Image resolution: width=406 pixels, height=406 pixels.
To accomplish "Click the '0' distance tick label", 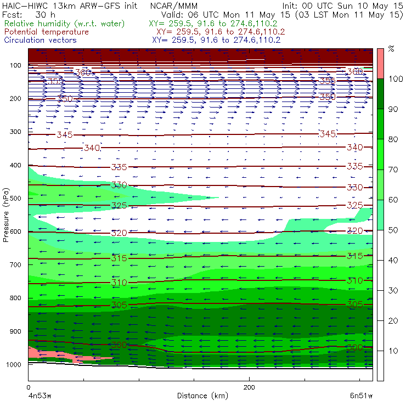I will [29, 387].
